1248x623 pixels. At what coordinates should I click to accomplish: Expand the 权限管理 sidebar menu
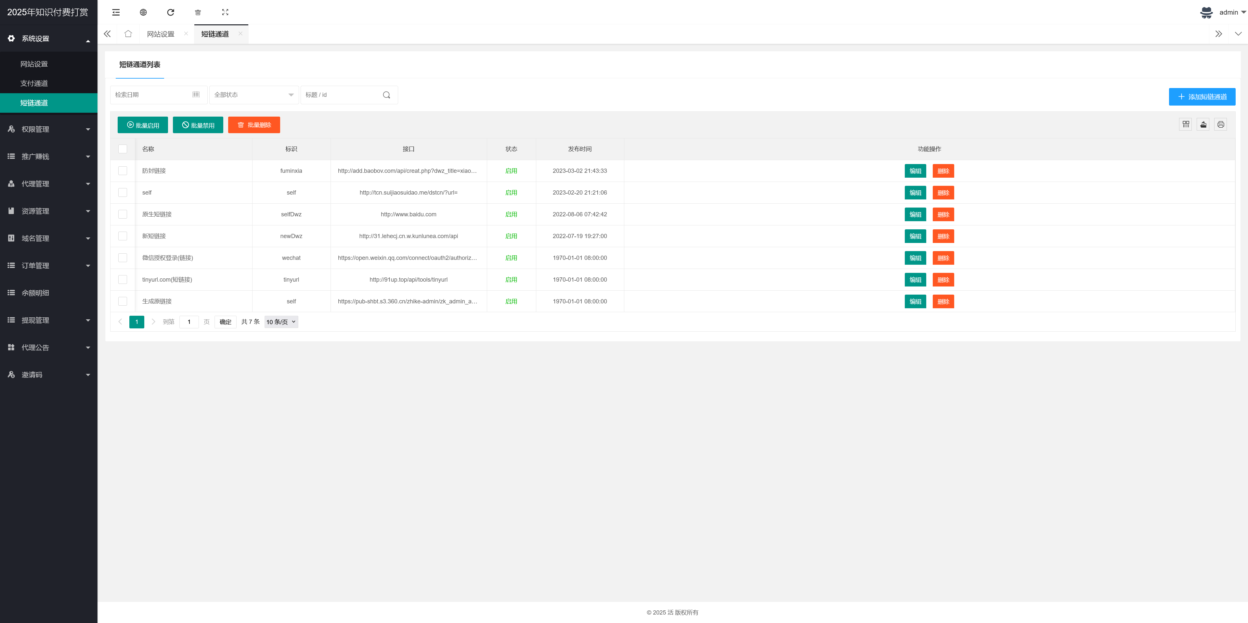(48, 129)
